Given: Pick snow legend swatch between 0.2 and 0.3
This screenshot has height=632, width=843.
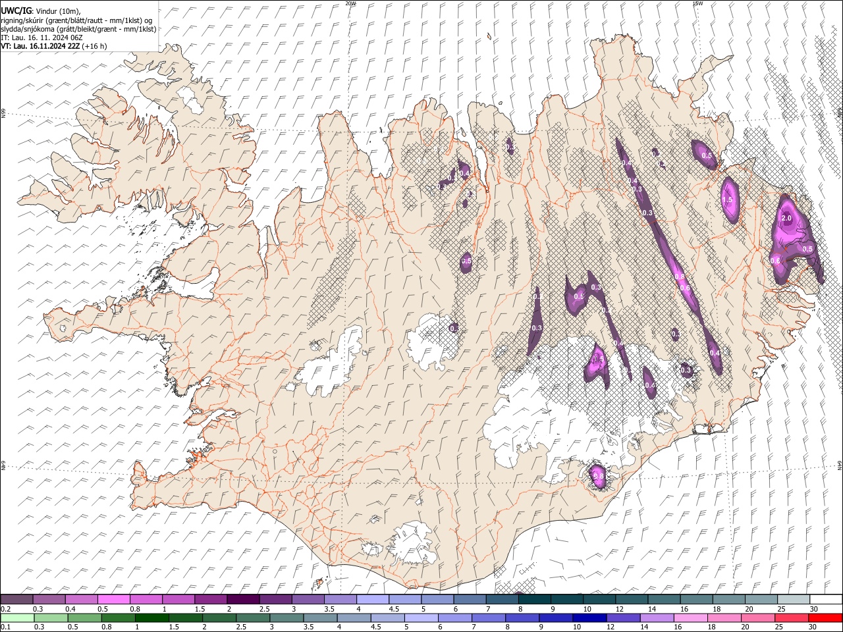Looking at the screenshot, I should 16,600.
